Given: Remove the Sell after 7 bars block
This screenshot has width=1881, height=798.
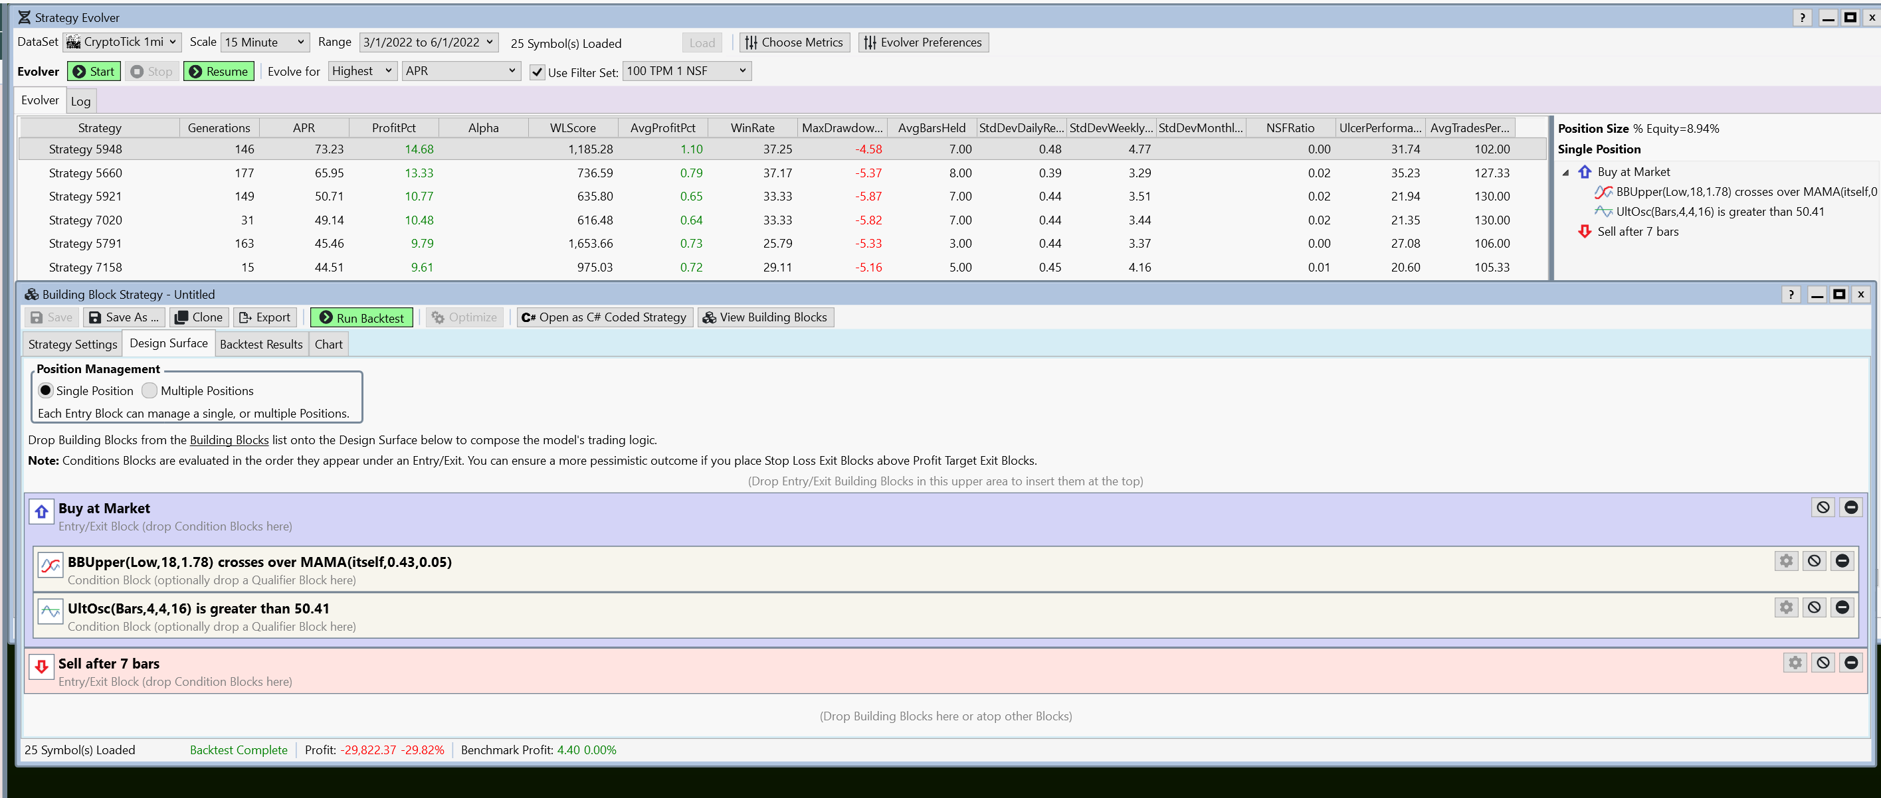Looking at the screenshot, I should click(x=1850, y=663).
